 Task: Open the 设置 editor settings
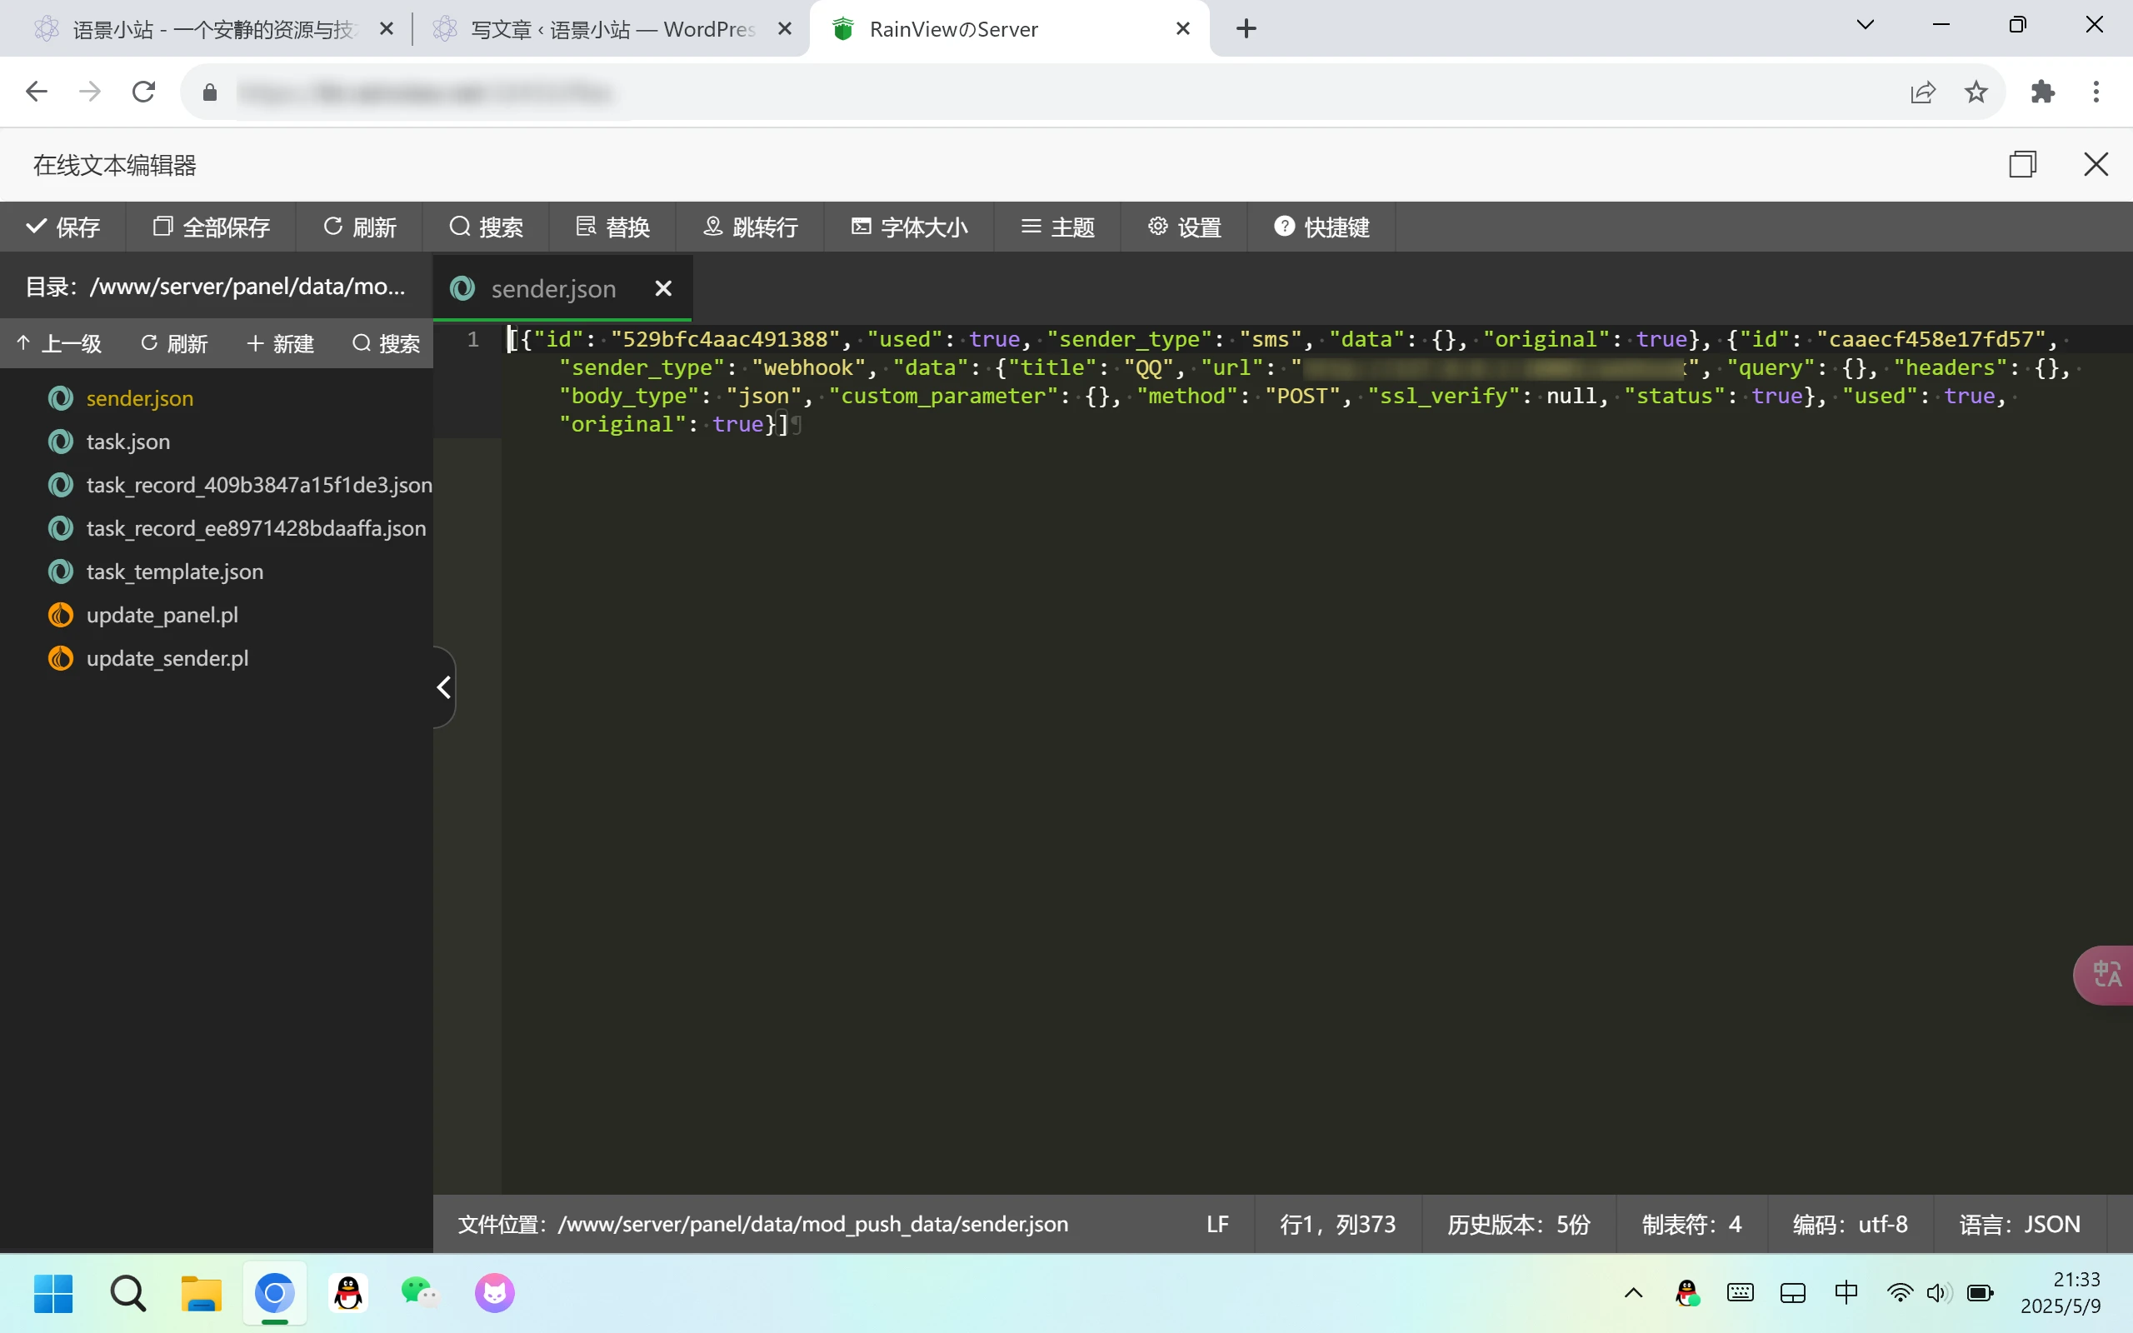[x=1185, y=227]
